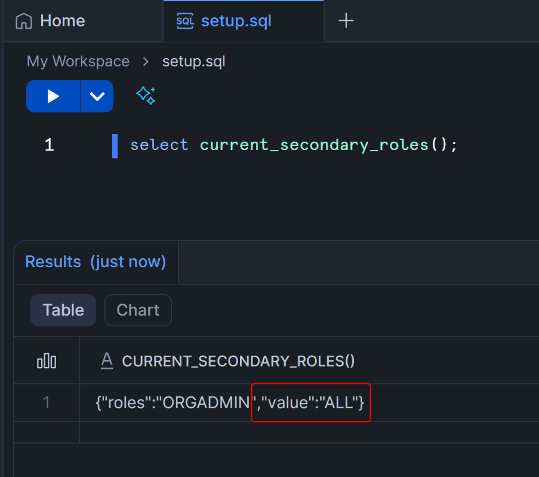Image resolution: width=539 pixels, height=477 pixels.
Task: Select the result cell with ORGADMIN roles
Action: click(230, 403)
